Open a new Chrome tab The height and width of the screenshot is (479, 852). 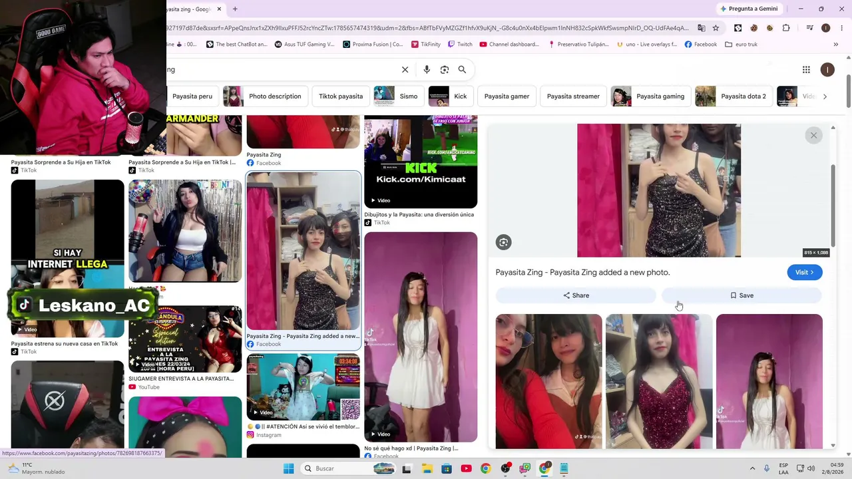point(235,9)
